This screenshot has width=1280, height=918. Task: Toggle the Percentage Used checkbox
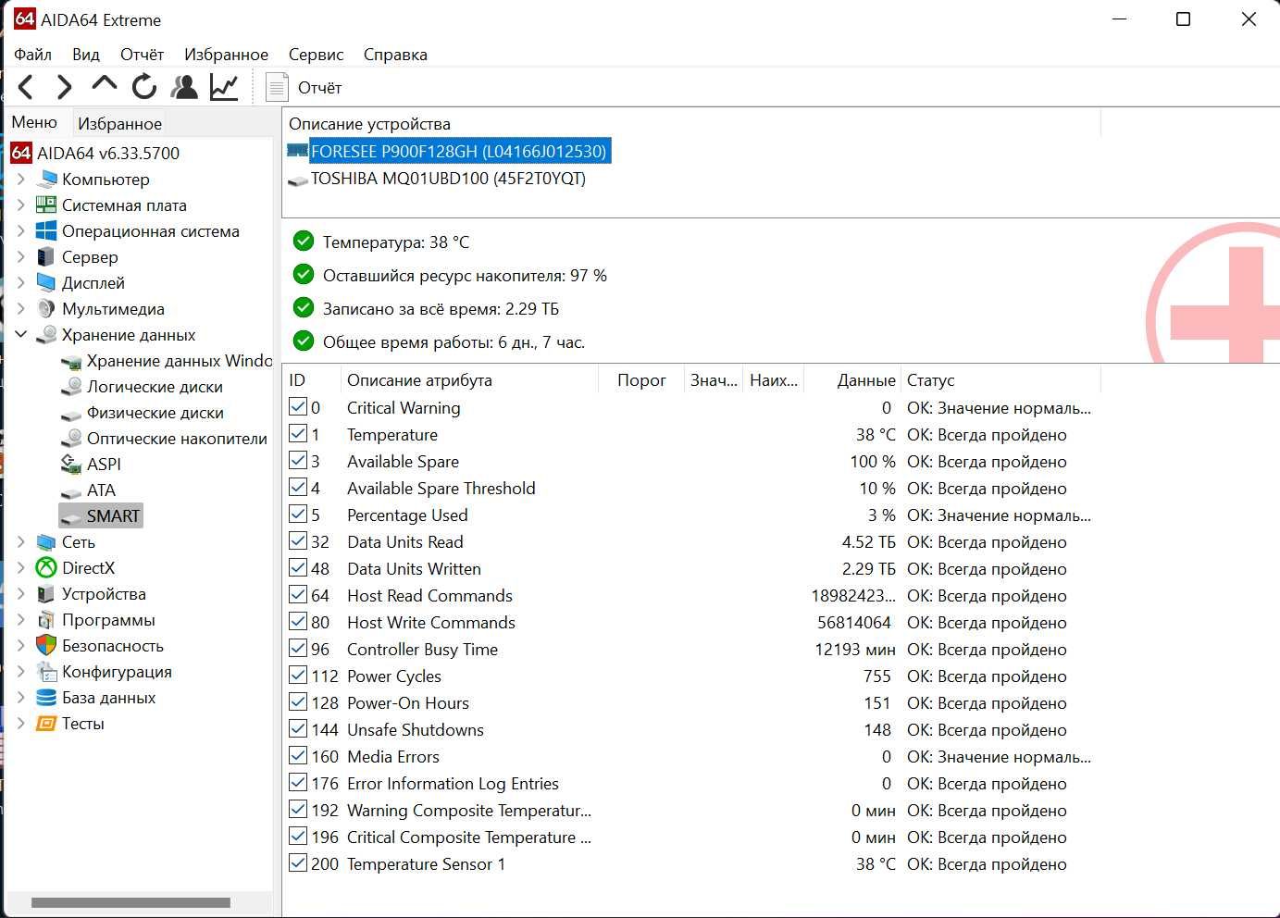(x=298, y=514)
